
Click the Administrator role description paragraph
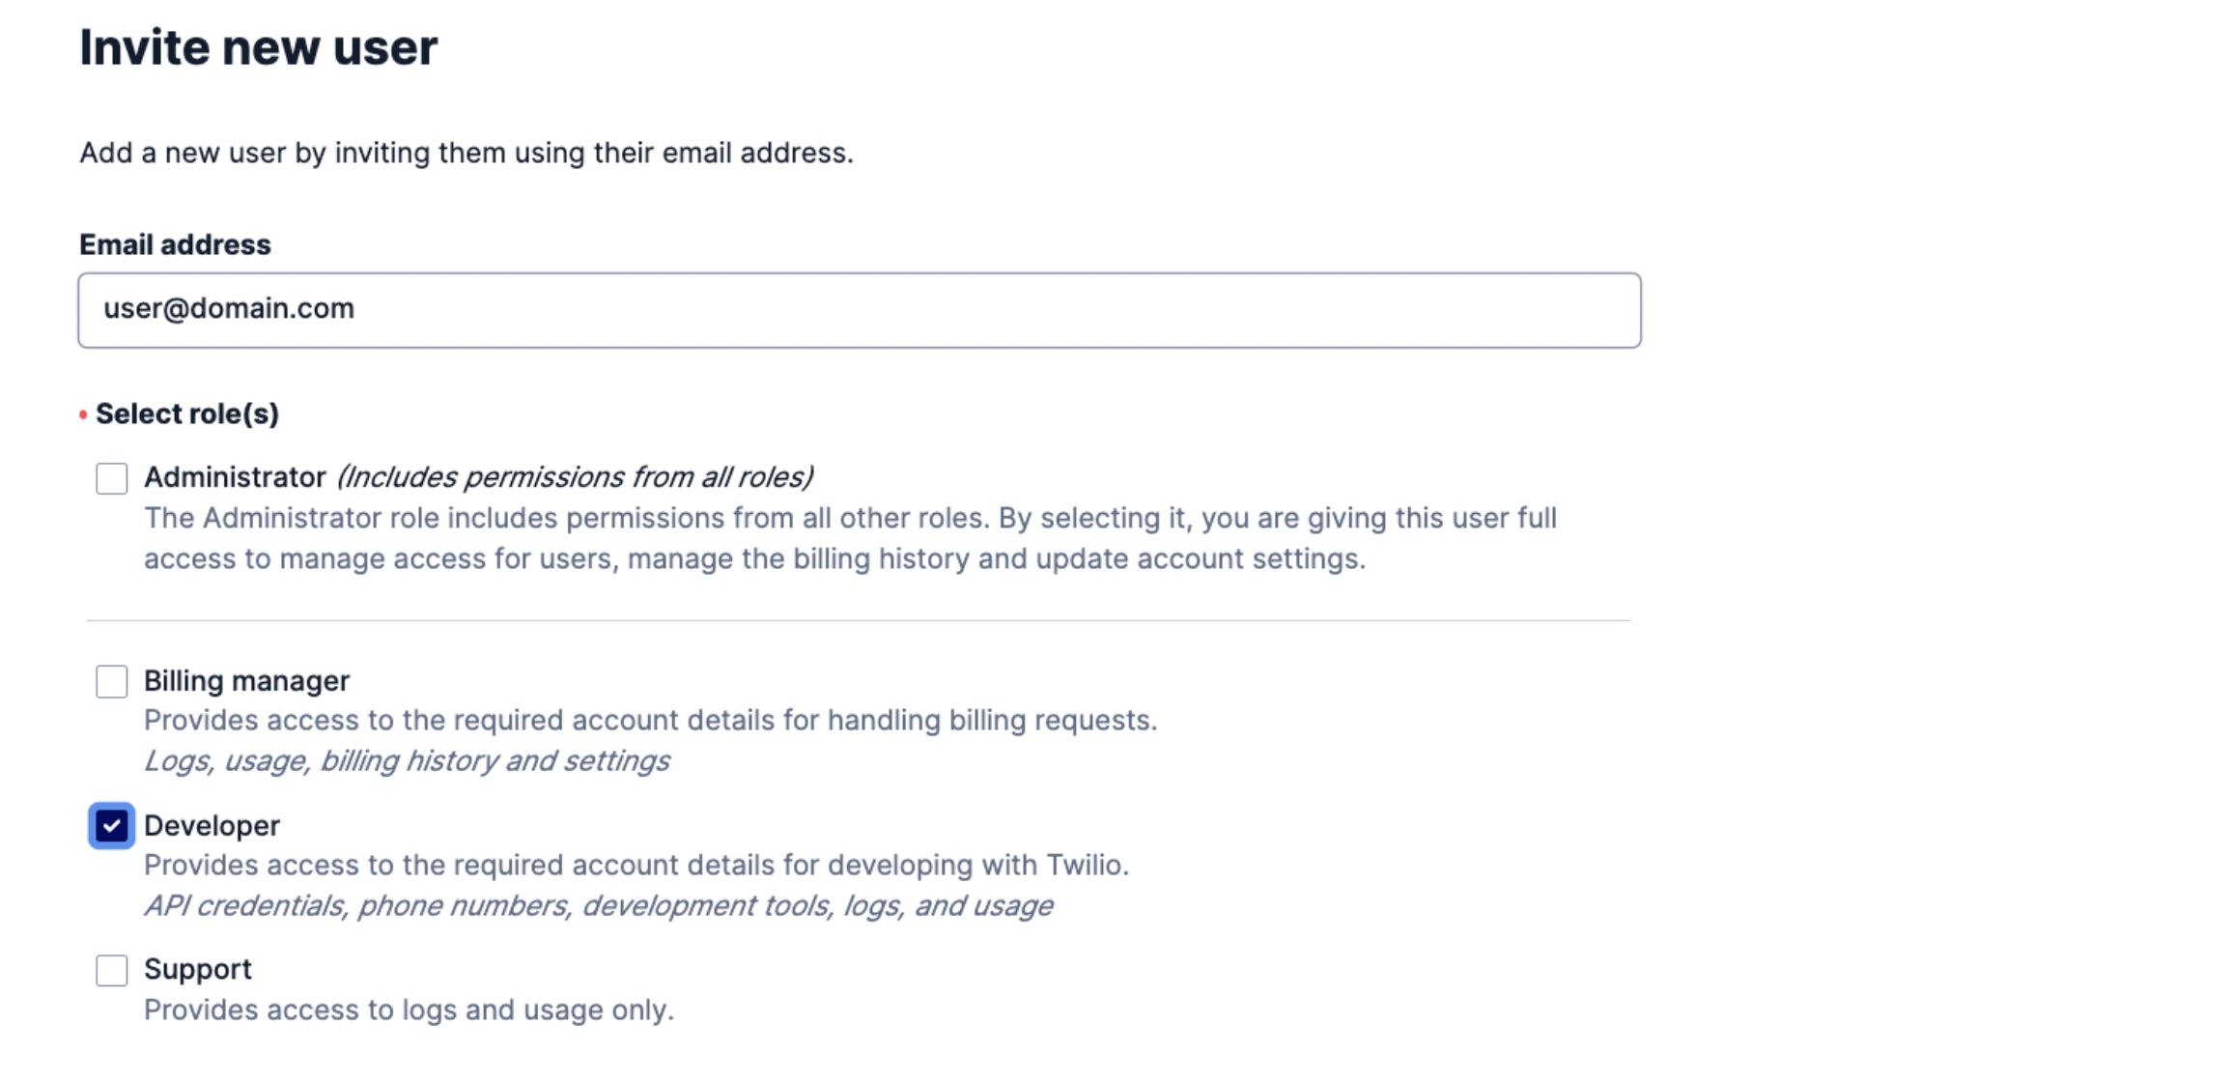pos(850,538)
